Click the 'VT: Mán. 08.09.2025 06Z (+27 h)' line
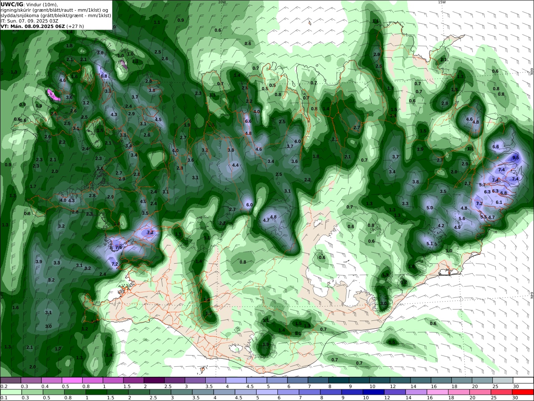 click(x=42, y=26)
